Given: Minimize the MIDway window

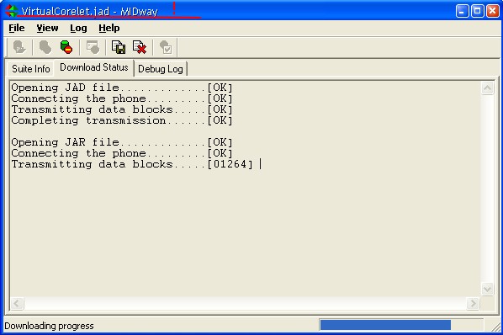Looking at the screenshot, I should [462, 11].
